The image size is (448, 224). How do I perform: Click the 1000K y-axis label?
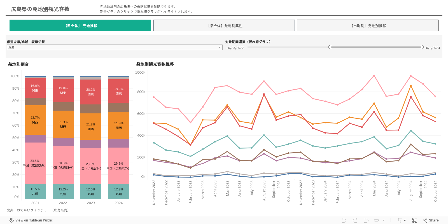[x=140, y=73]
